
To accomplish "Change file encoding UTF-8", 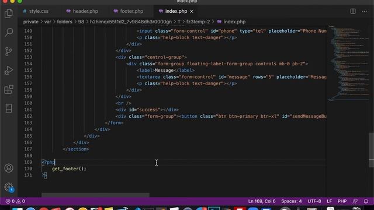I will tap(314, 201).
